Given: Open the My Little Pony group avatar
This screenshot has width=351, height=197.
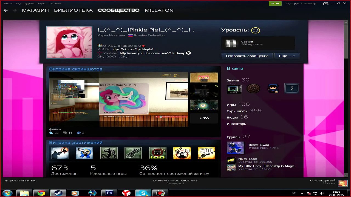Looking at the screenshot, I should tap(231, 167).
